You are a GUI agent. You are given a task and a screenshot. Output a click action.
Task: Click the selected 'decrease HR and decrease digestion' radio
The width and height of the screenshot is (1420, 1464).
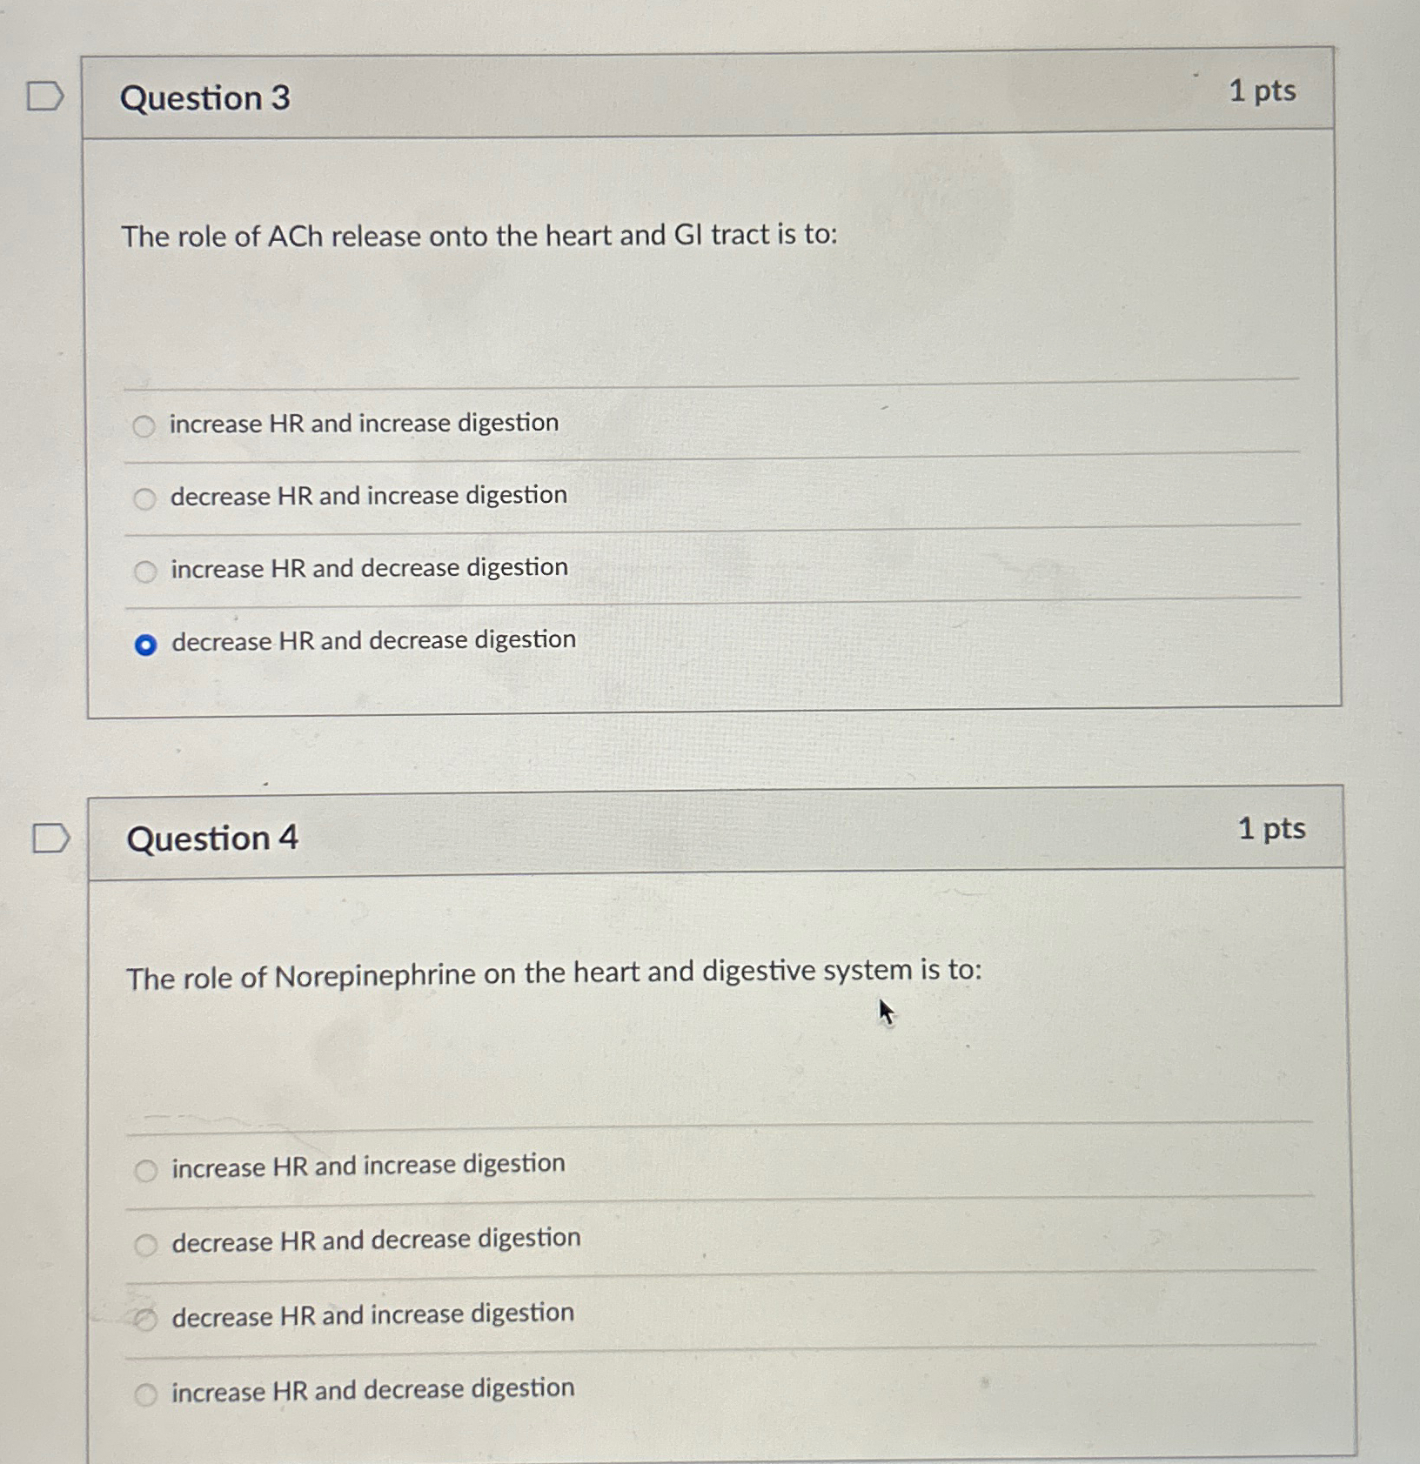[147, 644]
